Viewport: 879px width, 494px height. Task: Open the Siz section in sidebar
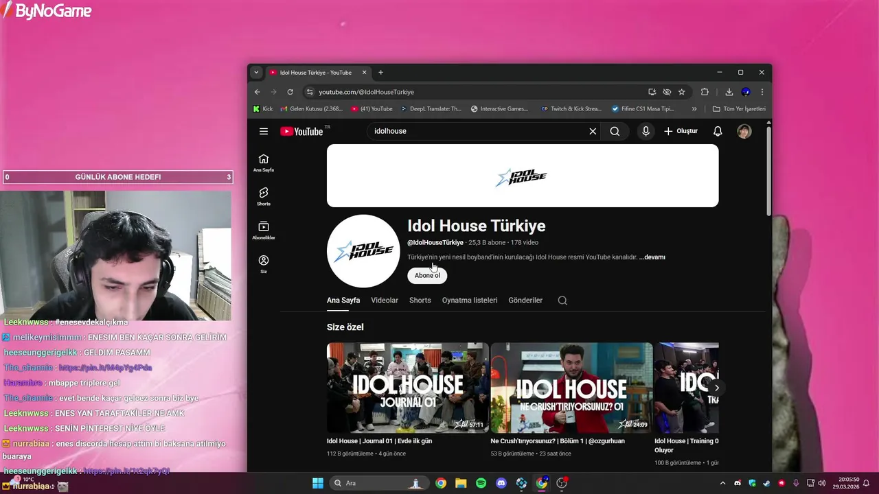264,264
